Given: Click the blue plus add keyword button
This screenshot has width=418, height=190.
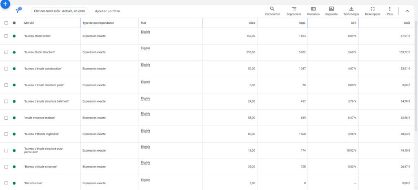Looking at the screenshot, I should pyautogui.click(x=5, y=3).
